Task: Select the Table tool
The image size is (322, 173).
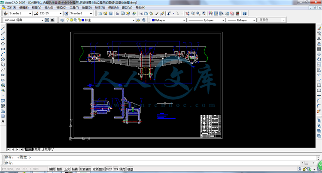Action: coord(3,116)
